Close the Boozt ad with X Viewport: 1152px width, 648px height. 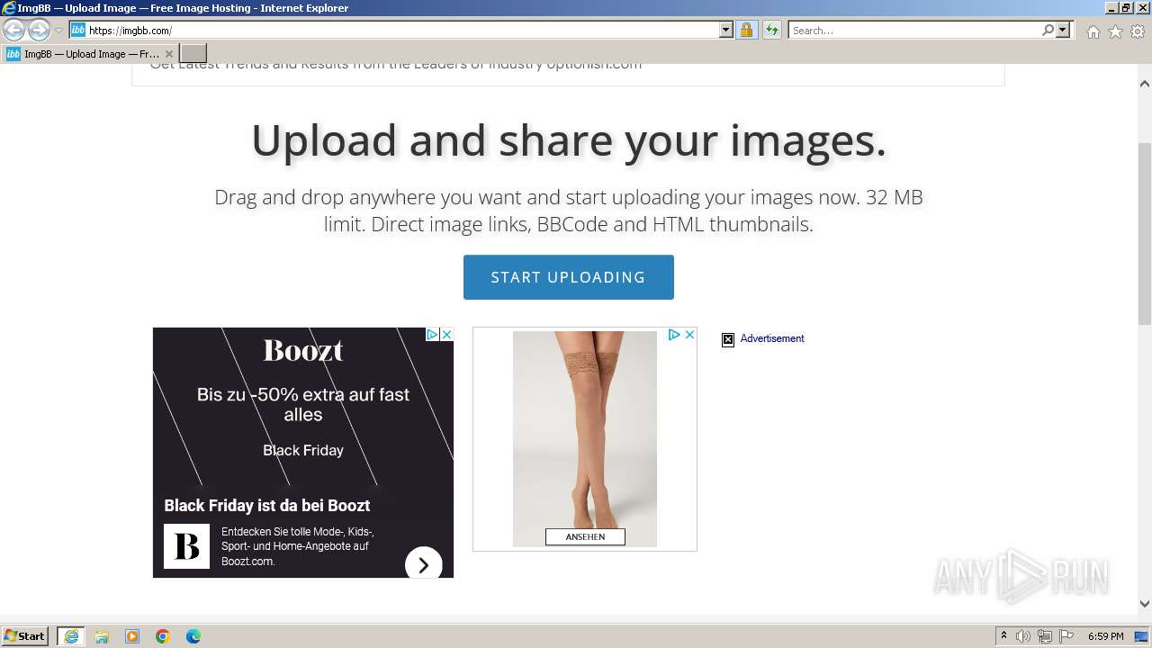pyautogui.click(x=446, y=334)
